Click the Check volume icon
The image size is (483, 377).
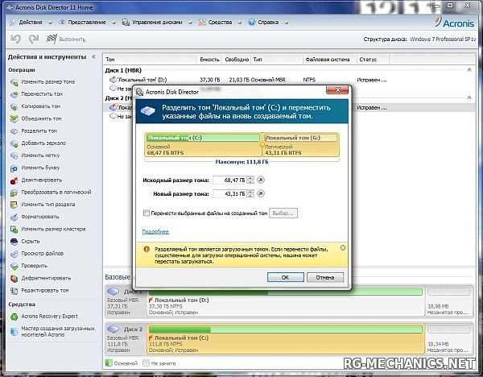point(14,266)
